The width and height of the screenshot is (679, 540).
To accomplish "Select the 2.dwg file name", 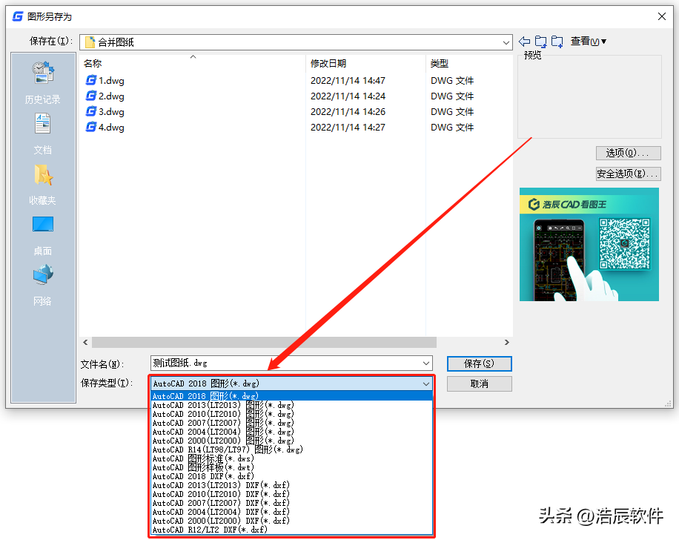I will coord(111,96).
